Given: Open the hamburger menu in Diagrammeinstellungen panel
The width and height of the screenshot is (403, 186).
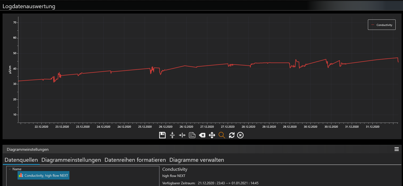Looking at the screenshot, I should 396,149.
